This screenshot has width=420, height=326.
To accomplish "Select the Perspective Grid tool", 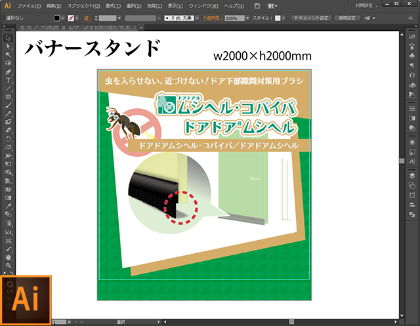I will click(9, 181).
